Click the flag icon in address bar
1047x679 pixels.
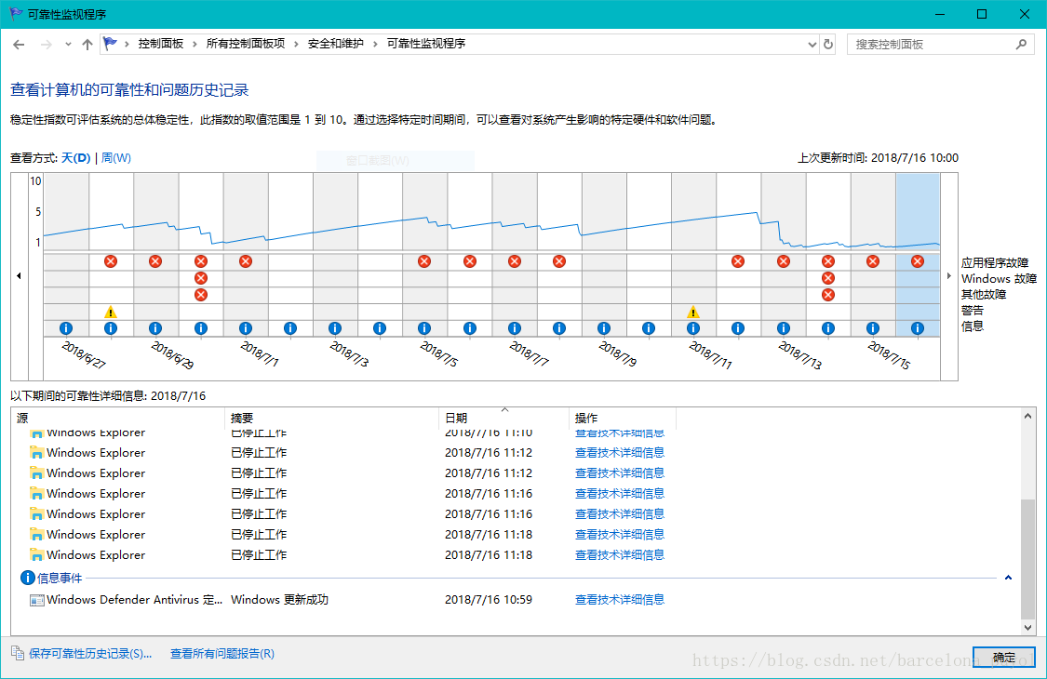click(110, 44)
